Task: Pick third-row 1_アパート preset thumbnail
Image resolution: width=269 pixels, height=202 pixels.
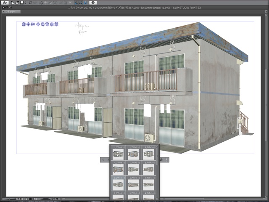Action: point(148,183)
